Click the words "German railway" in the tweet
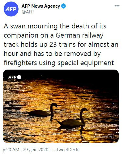 80,35
